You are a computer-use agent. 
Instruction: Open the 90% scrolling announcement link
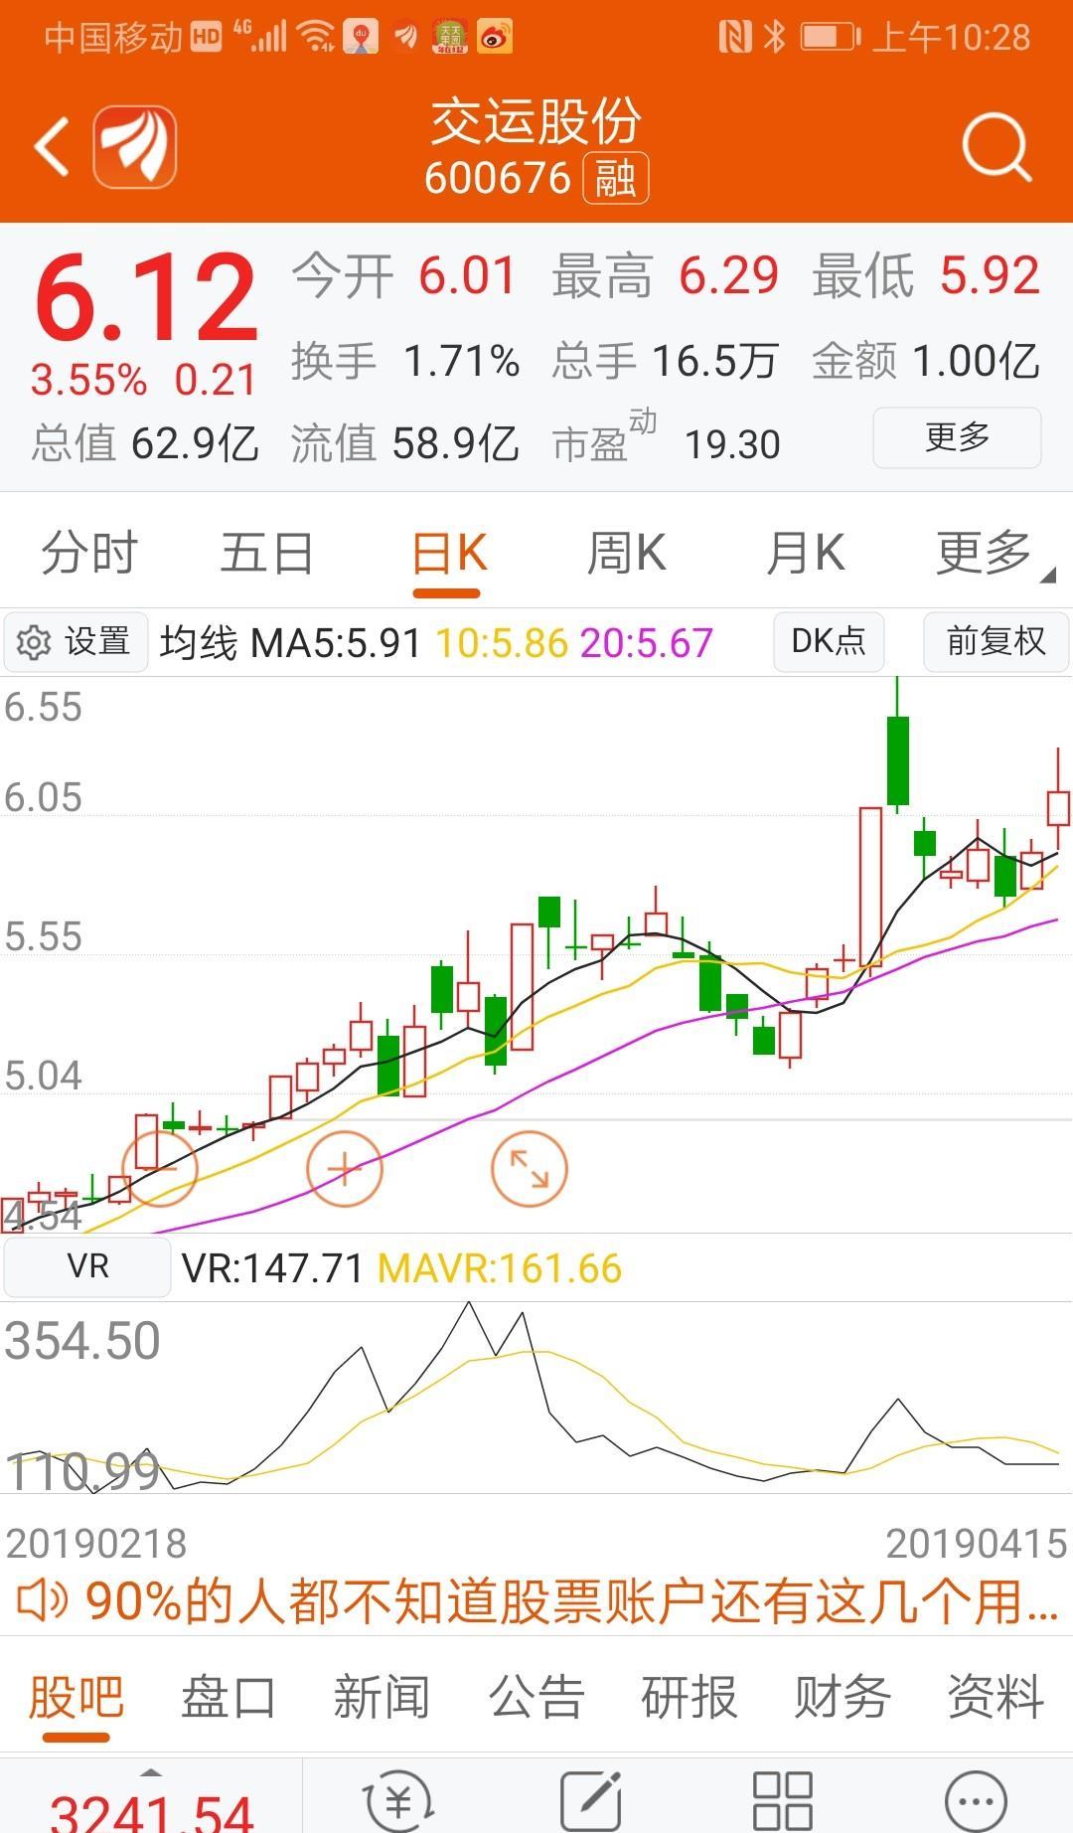point(571,1600)
